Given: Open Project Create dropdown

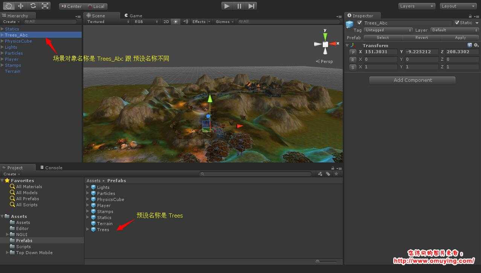Looking at the screenshot, I should click(x=11, y=174).
